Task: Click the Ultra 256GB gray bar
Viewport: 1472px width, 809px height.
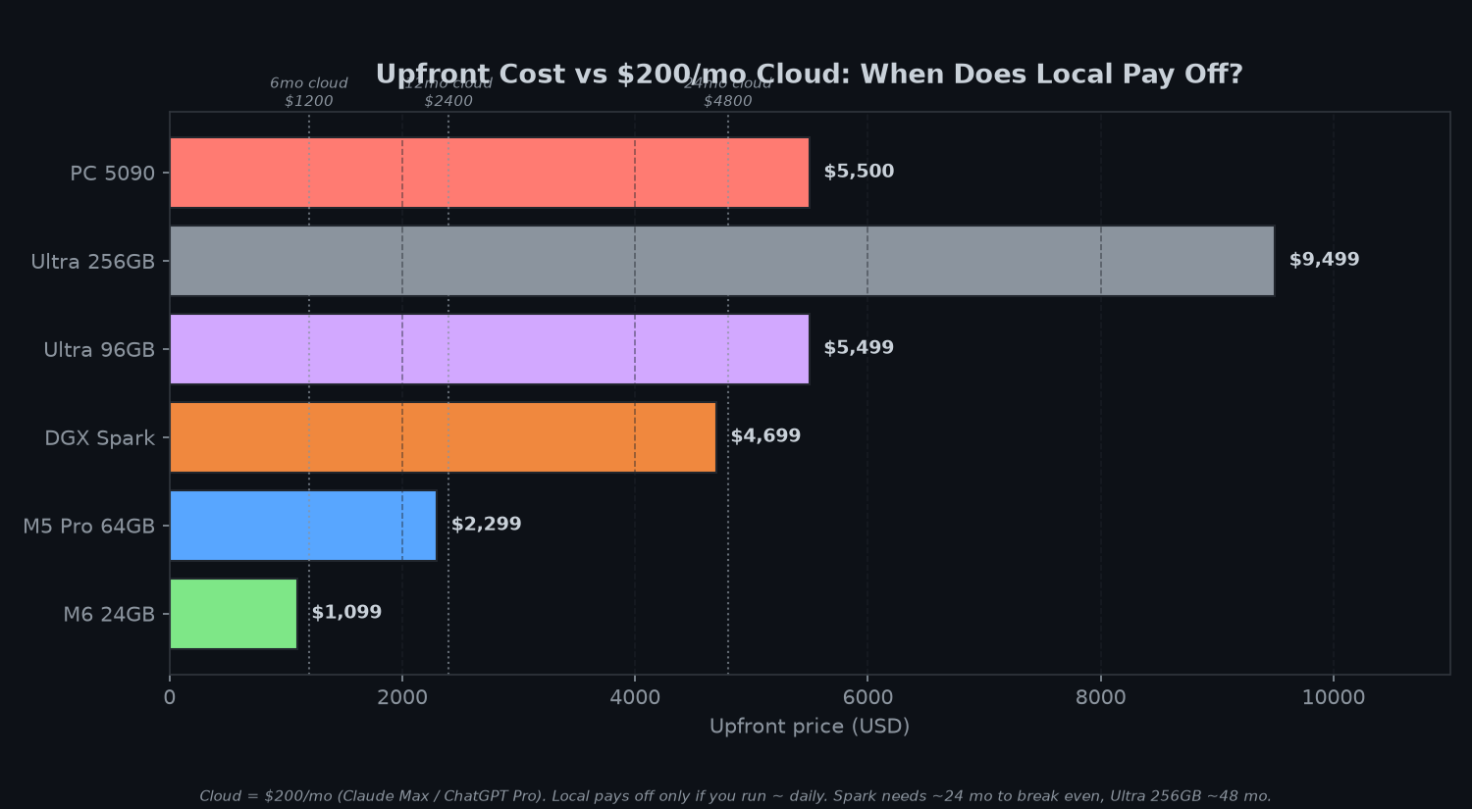Action: [722, 261]
